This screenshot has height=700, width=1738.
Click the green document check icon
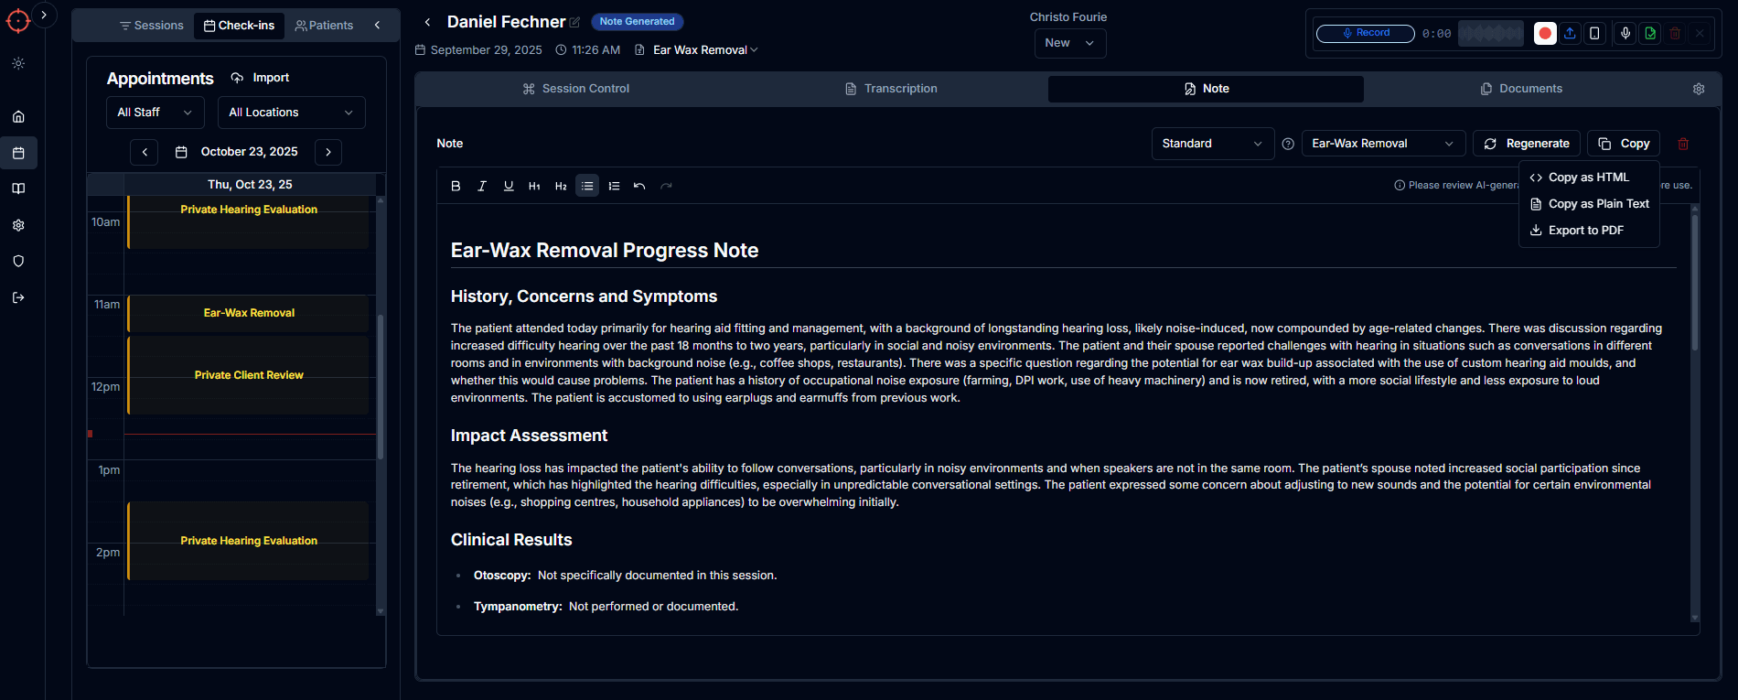point(1650,33)
